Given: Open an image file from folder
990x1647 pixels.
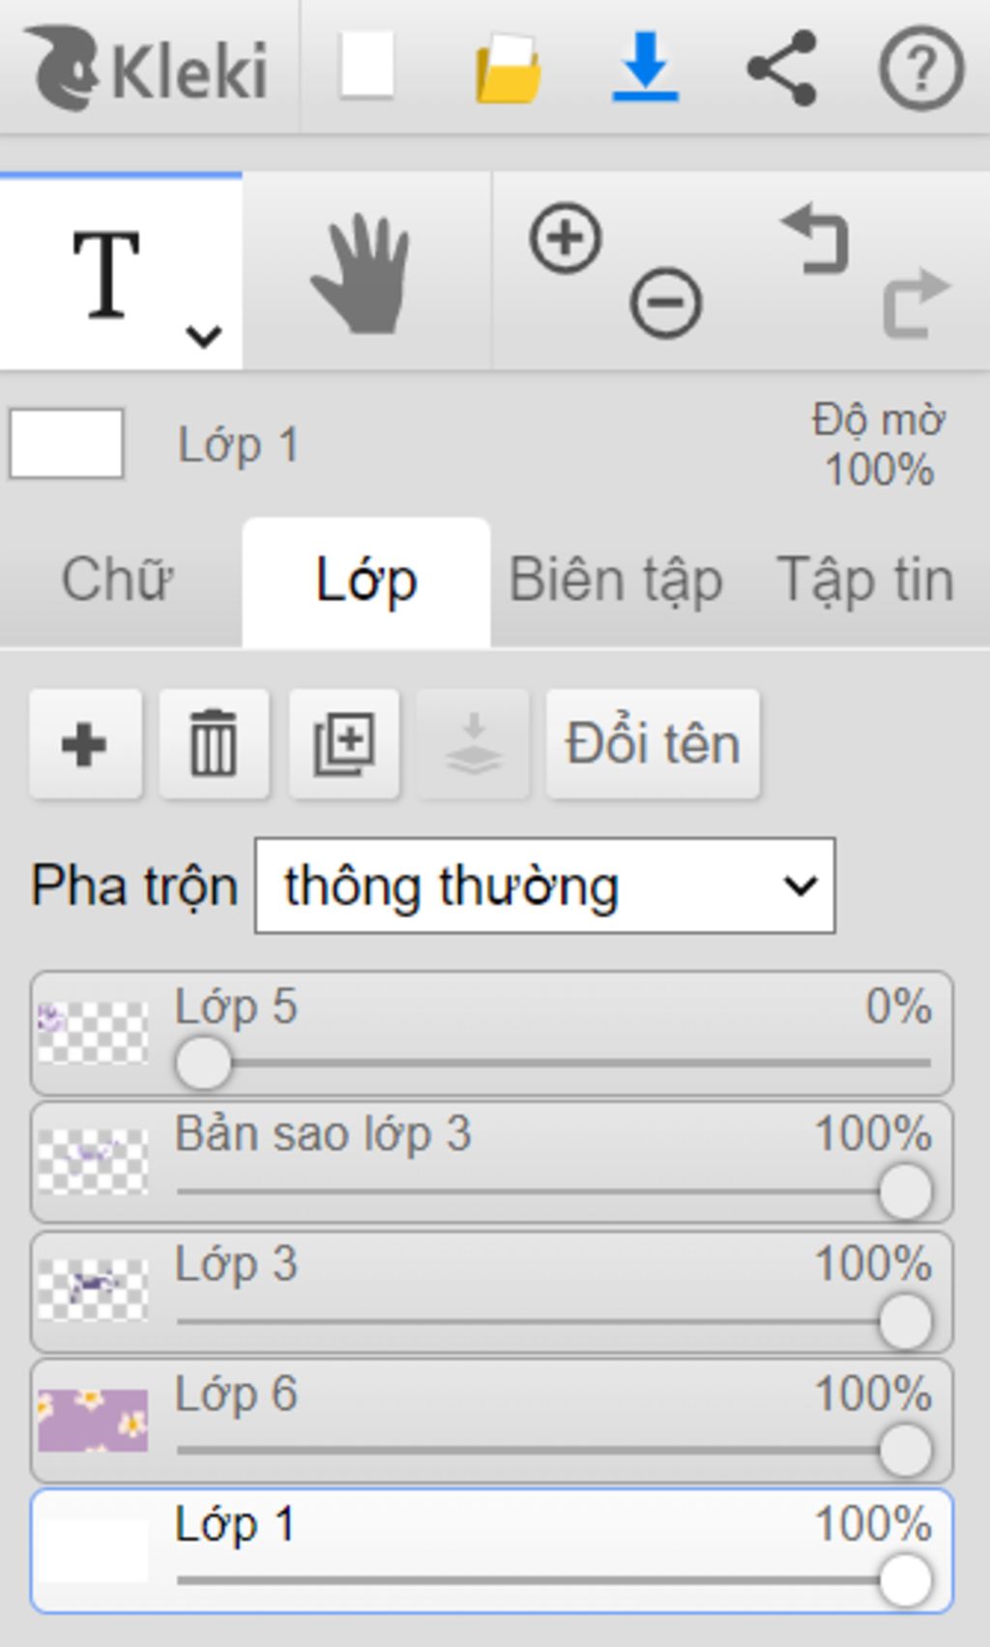Looking at the screenshot, I should [508, 68].
